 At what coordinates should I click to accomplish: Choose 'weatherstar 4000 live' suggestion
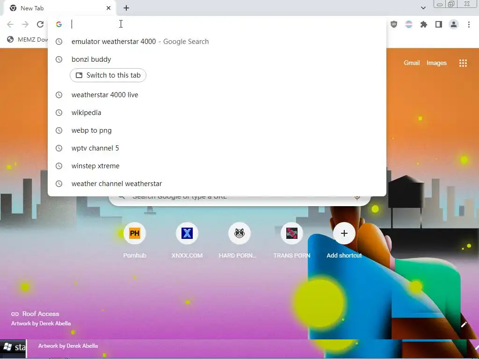217,95
